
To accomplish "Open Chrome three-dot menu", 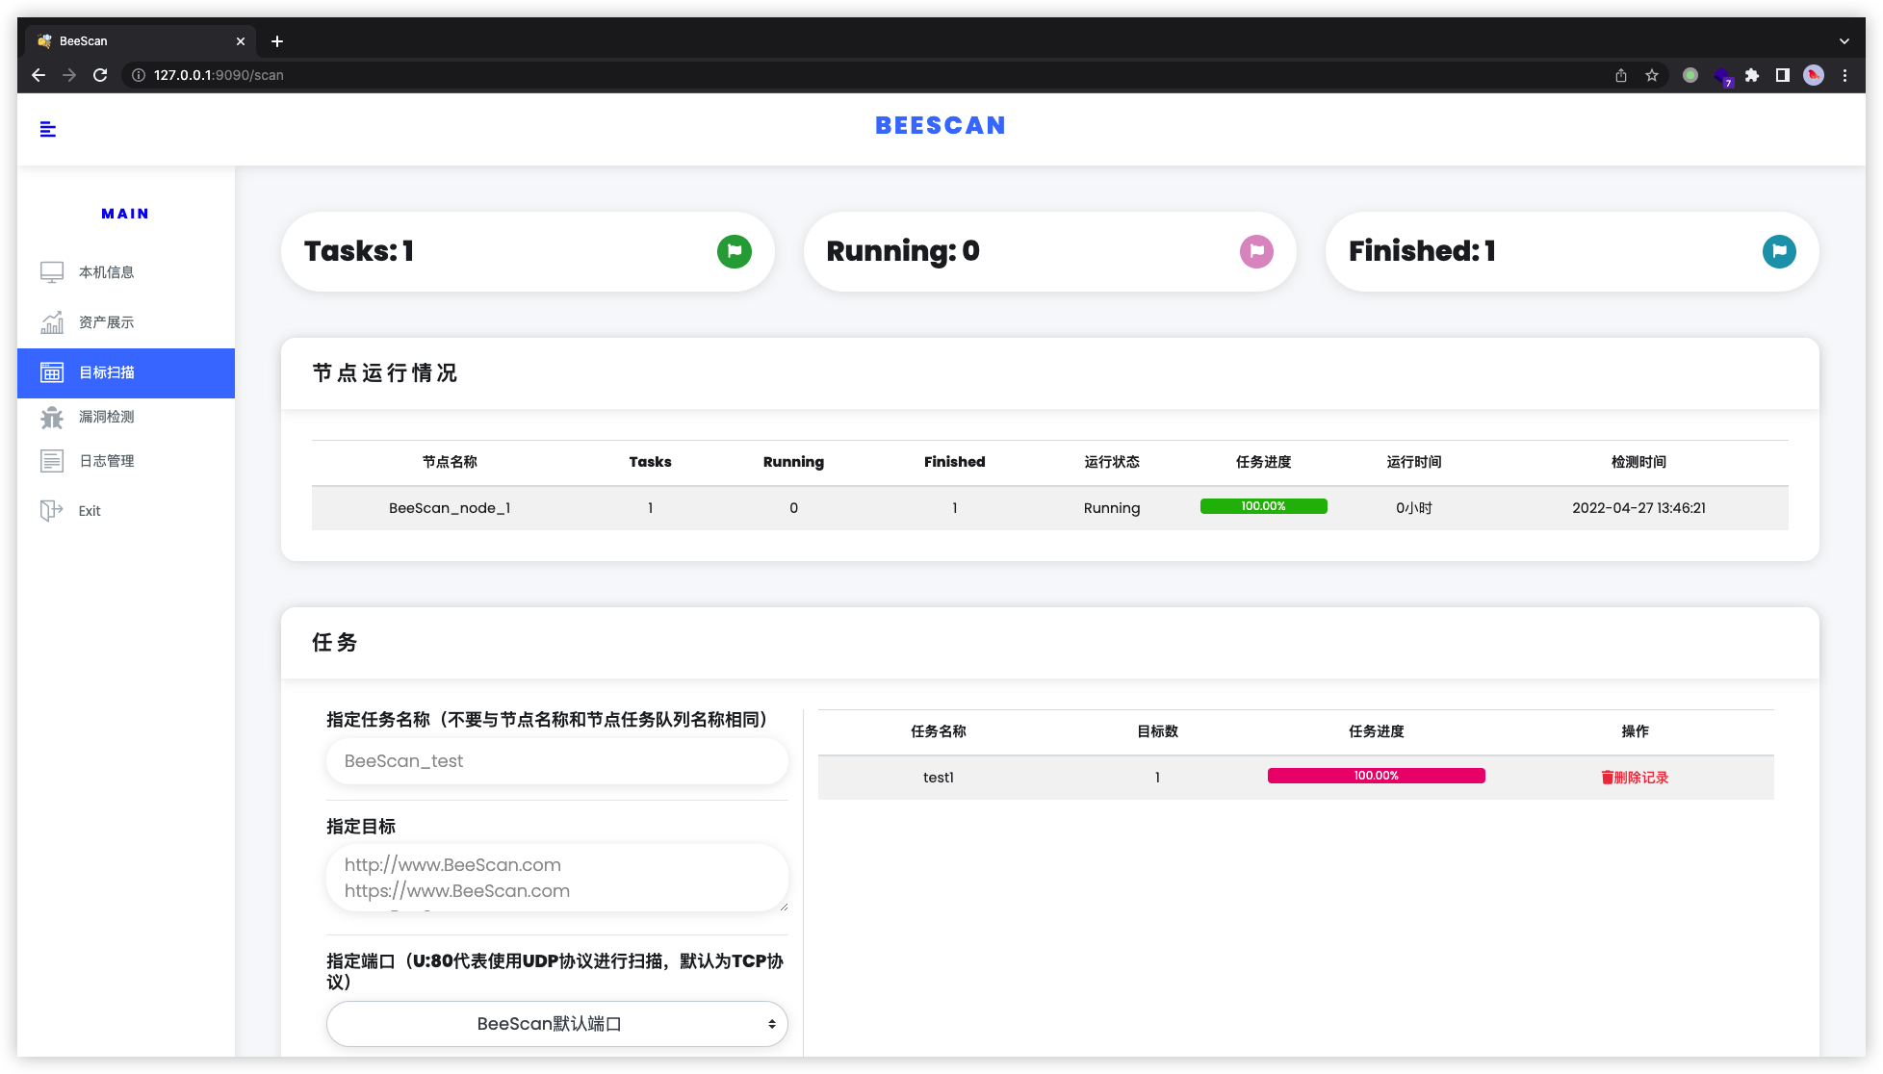I will 1844,75.
